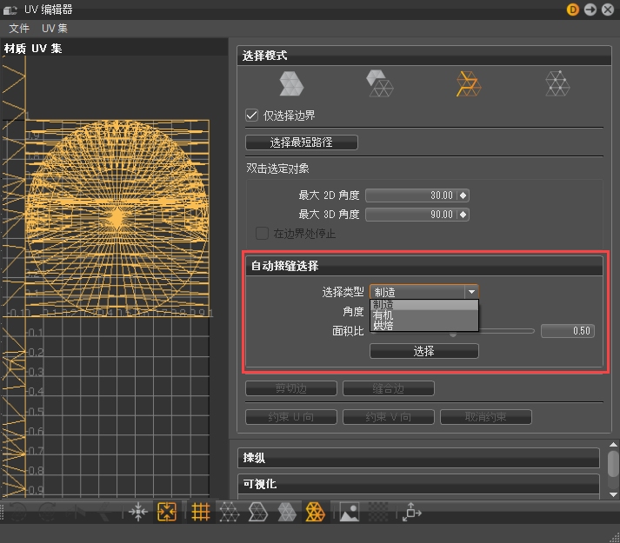Choose 烘焙 in the dropdown list

[423, 325]
